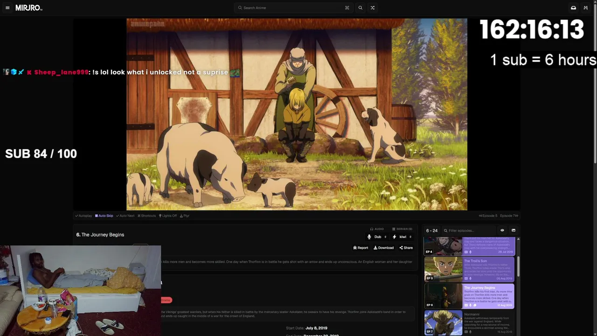Click the EP 7 thumbnail image
The width and height of the screenshot is (597, 336).
click(x=443, y=323)
